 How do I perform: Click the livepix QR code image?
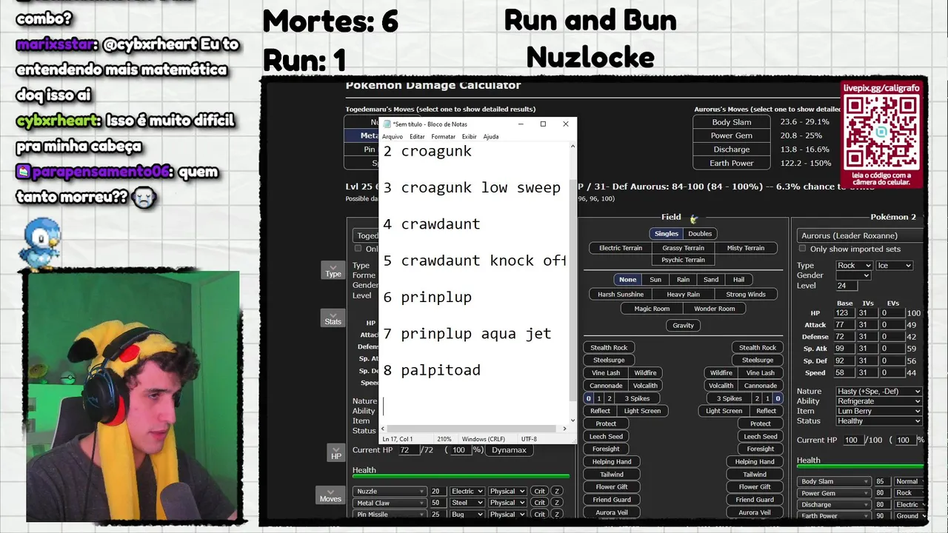coord(881,131)
